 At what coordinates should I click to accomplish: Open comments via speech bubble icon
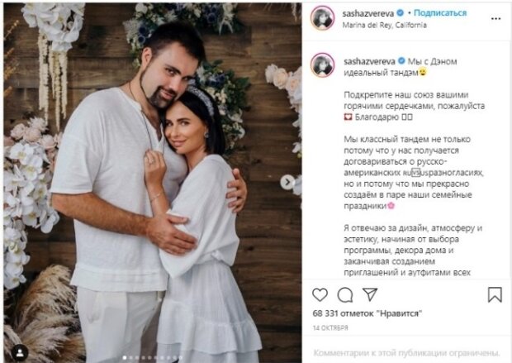(345, 295)
